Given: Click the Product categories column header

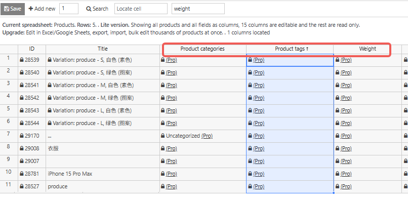Looking at the screenshot, I should [202, 49].
